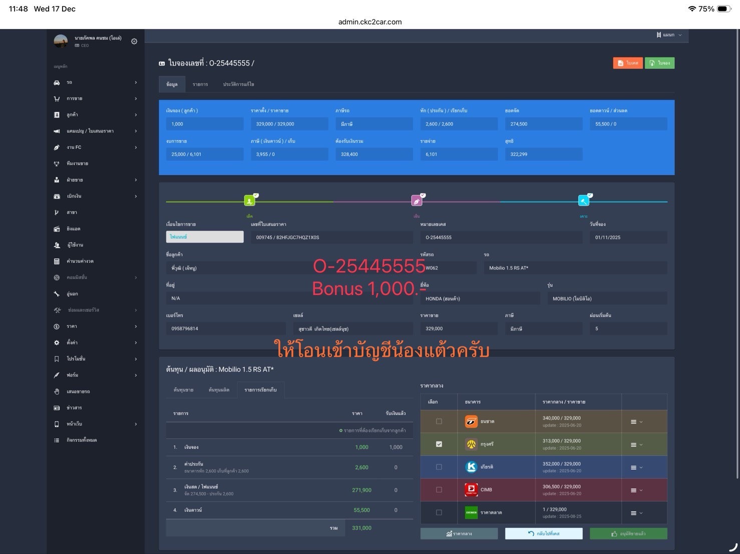Viewport: 740px width, 554px height.
Task: Open the แผนก dropdown in the top bar
Action: pyautogui.click(x=669, y=35)
